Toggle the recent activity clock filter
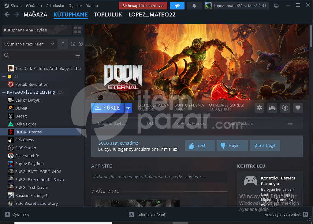Screen dimensions: 313x224 coord(73,44)
